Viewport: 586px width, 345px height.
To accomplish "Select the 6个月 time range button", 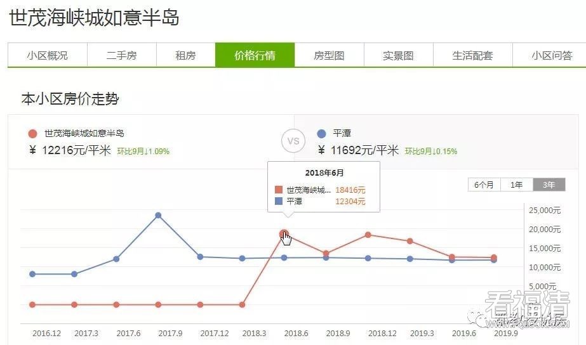I will coord(484,185).
